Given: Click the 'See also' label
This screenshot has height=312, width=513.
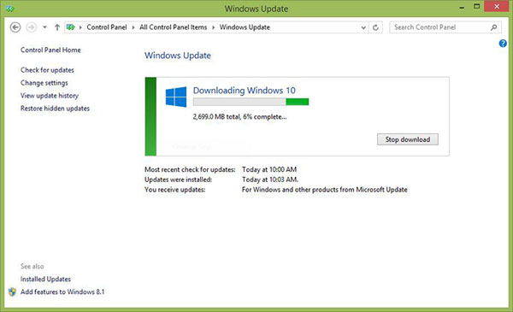Looking at the screenshot, I should 32,266.
